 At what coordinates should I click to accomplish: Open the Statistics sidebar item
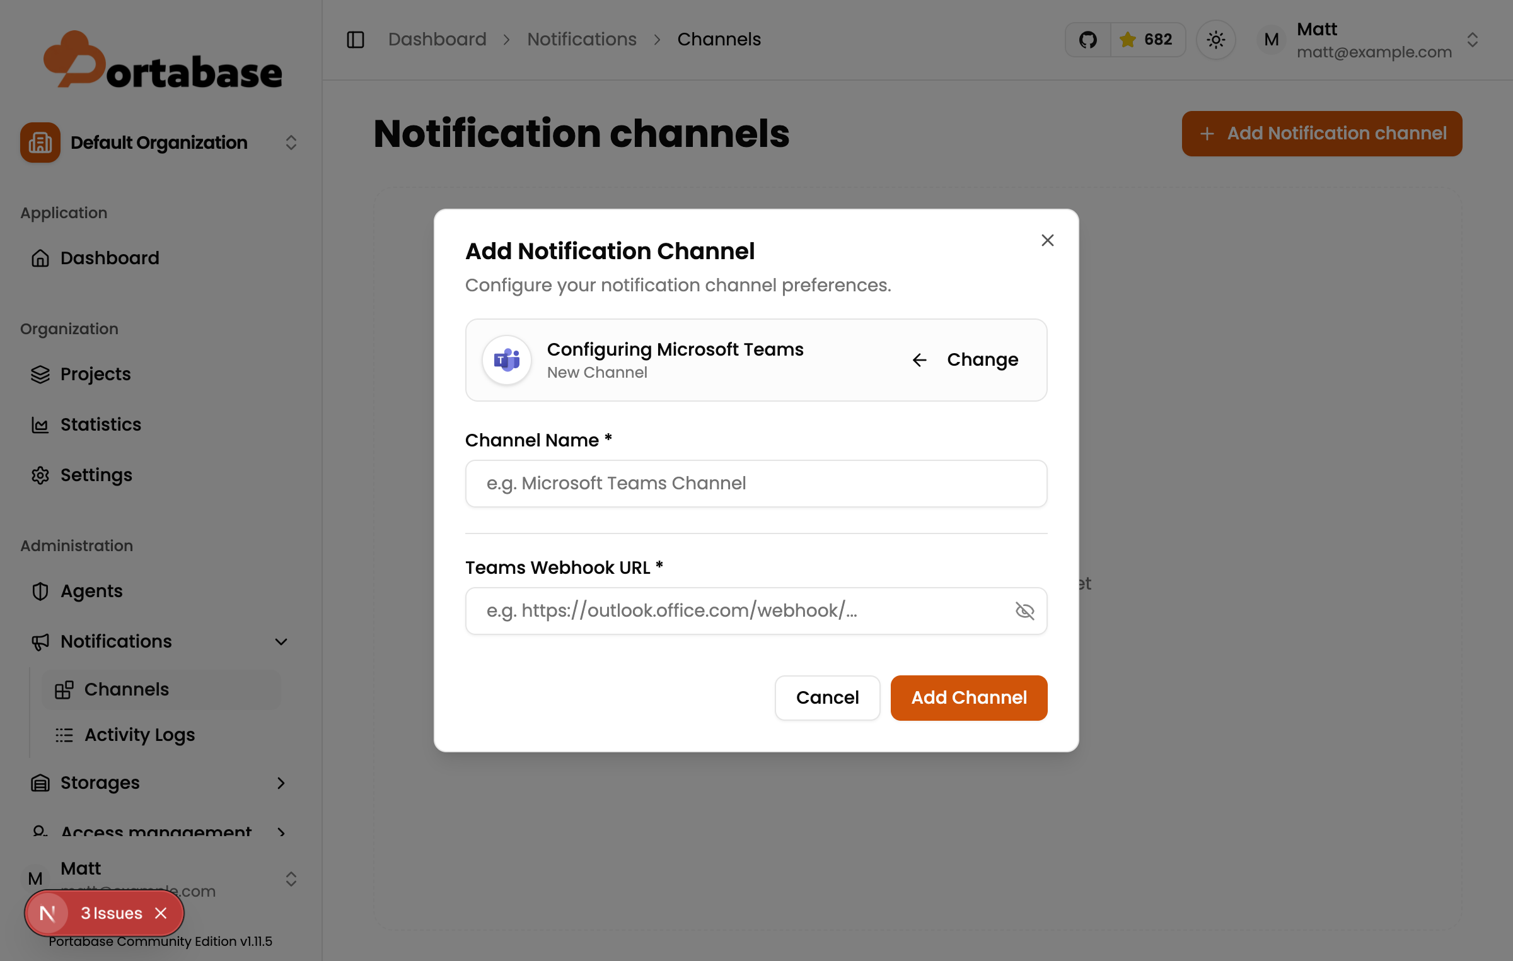point(100,424)
